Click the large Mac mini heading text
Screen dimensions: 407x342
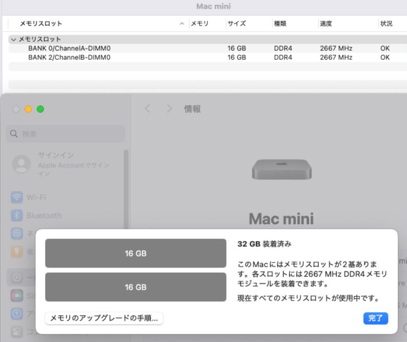pyautogui.click(x=281, y=219)
